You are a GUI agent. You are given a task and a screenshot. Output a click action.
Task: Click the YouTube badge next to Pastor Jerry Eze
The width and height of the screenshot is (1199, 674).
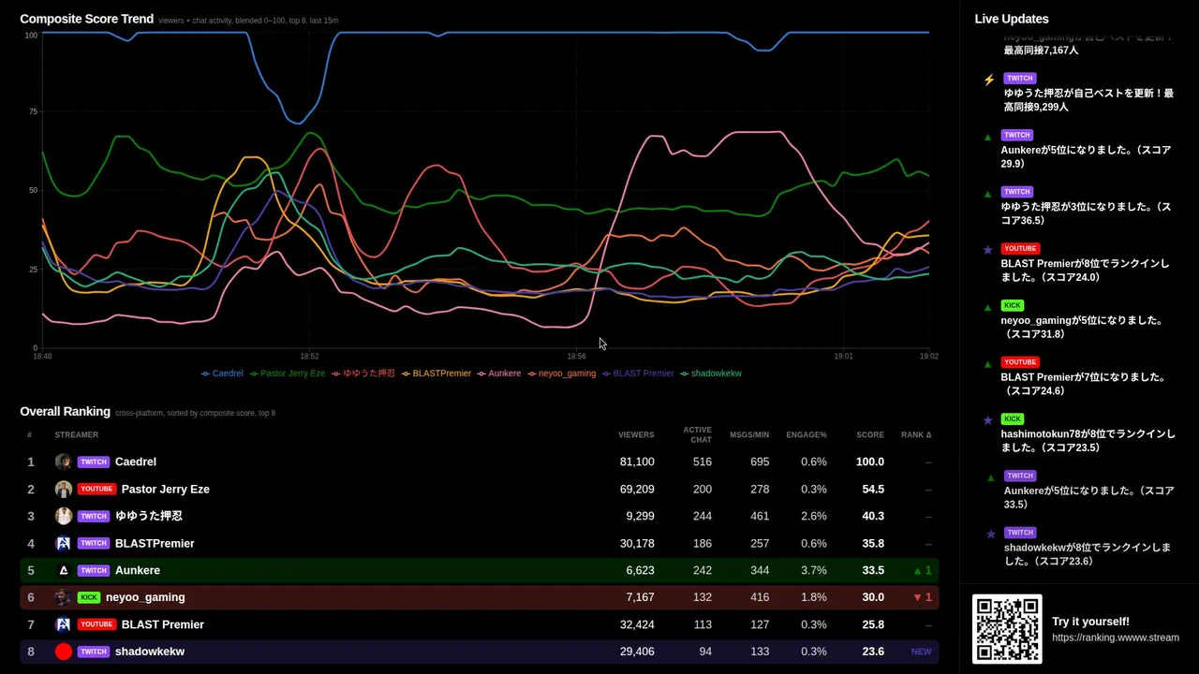tap(96, 489)
